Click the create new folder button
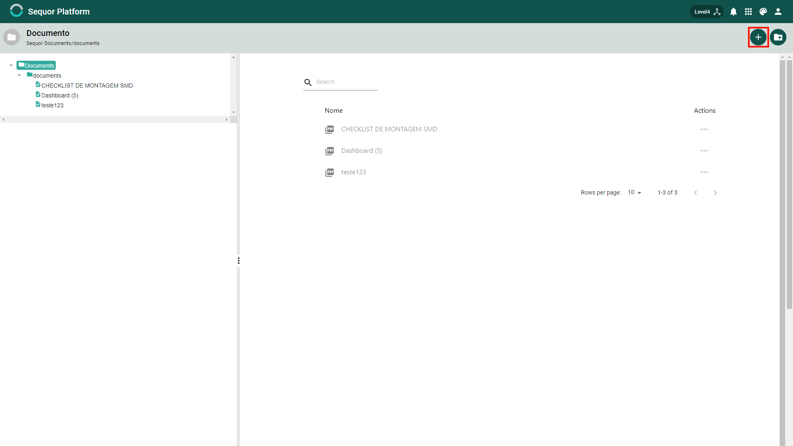793x446 pixels. pyautogui.click(x=778, y=37)
